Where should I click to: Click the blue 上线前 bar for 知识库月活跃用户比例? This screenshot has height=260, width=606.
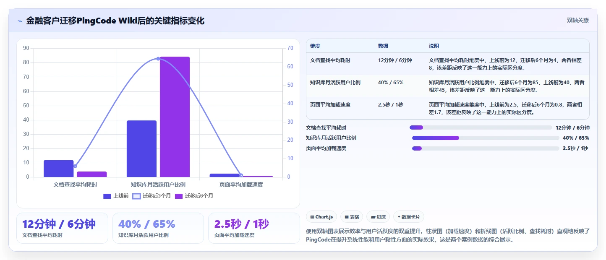point(141,148)
